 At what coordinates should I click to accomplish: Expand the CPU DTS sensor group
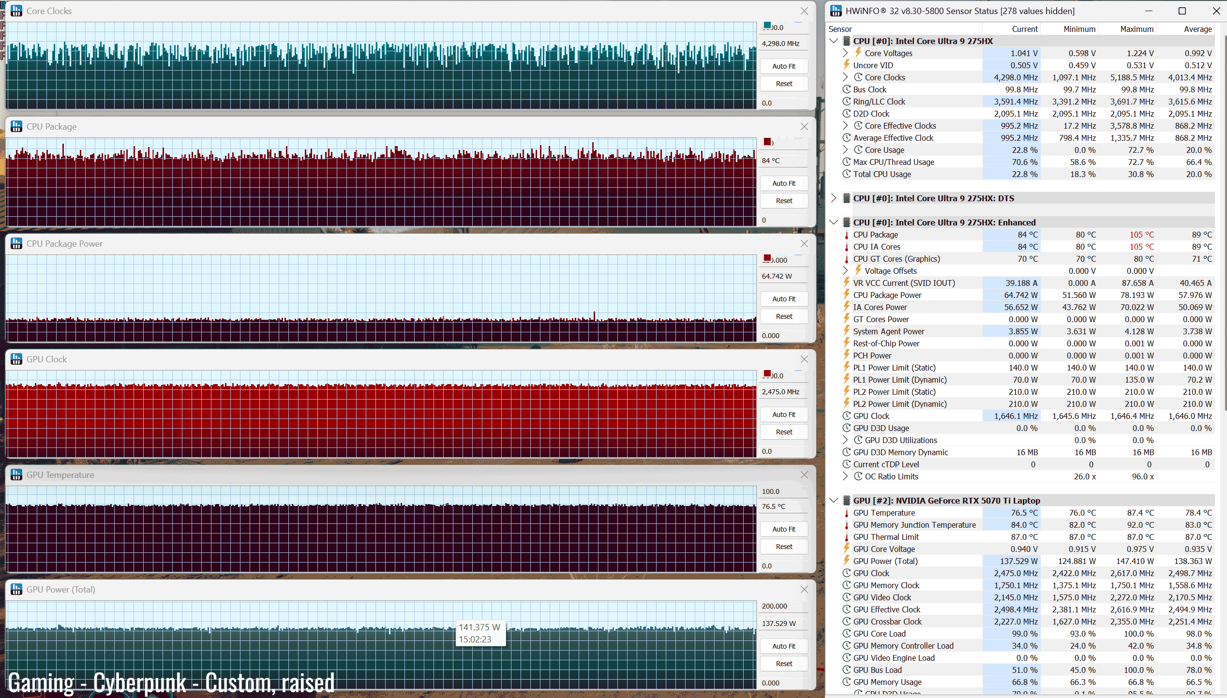[x=834, y=198]
